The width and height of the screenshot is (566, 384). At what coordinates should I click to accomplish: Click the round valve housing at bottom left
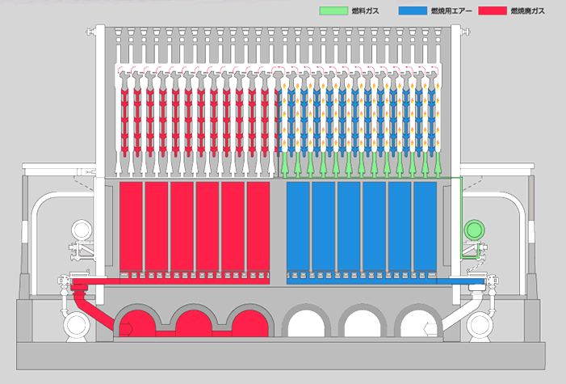pyautogui.click(x=77, y=325)
